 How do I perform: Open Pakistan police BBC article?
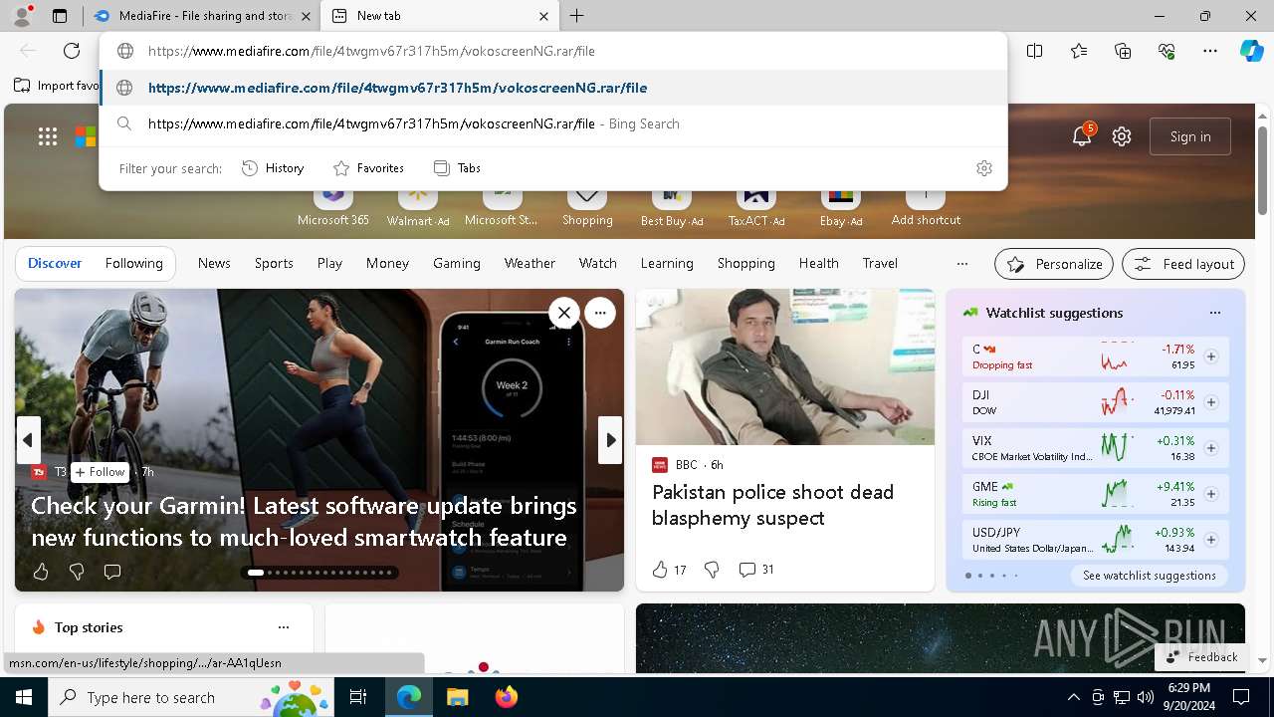pyautogui.click(x=772, y=505)
